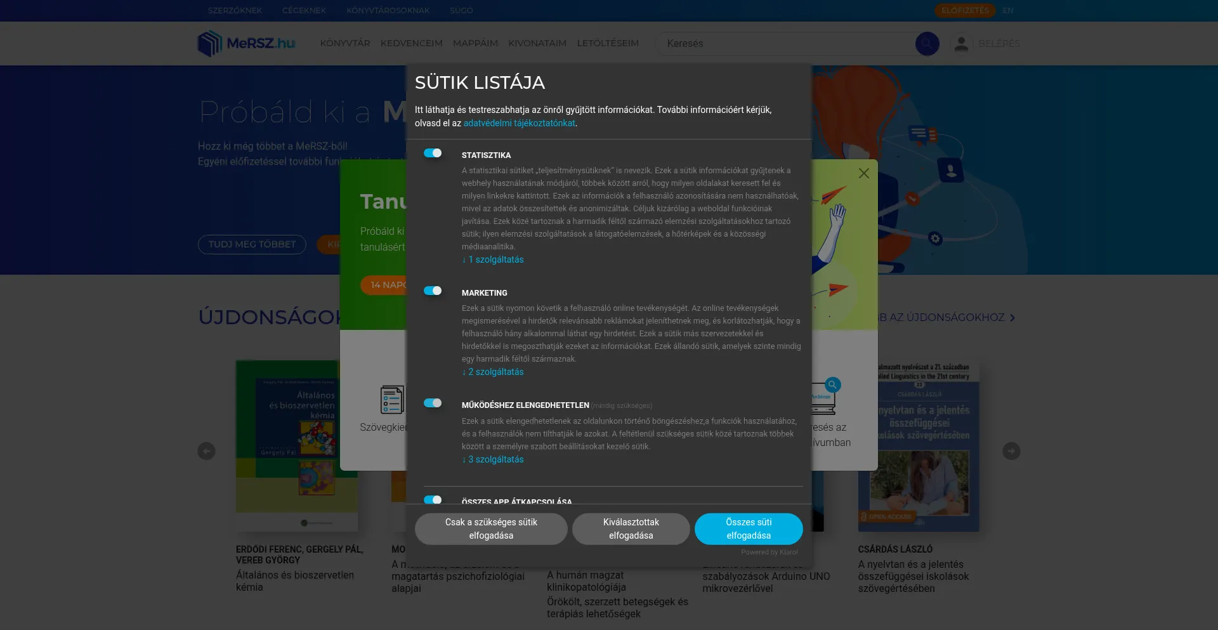This screenshot has width=1218, height=630.
Task: Click the Keresés search field
Action: (787, 43)
